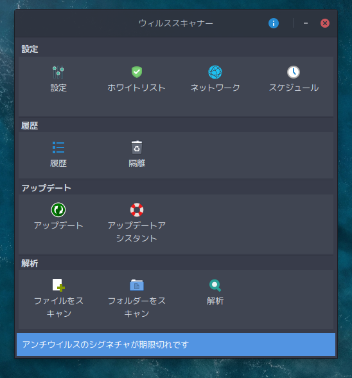Open the 履歴 list icon

(58, 147)
